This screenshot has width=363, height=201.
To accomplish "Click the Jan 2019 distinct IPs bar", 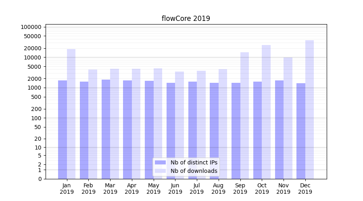I will (63, 129).
